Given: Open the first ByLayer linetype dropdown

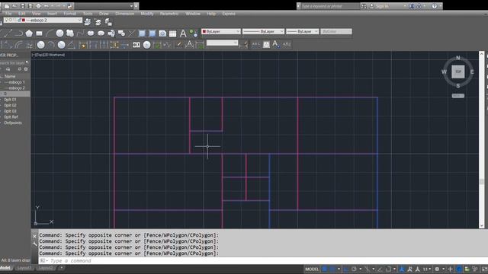Looking at the screenshot, I should pos(263,31).
